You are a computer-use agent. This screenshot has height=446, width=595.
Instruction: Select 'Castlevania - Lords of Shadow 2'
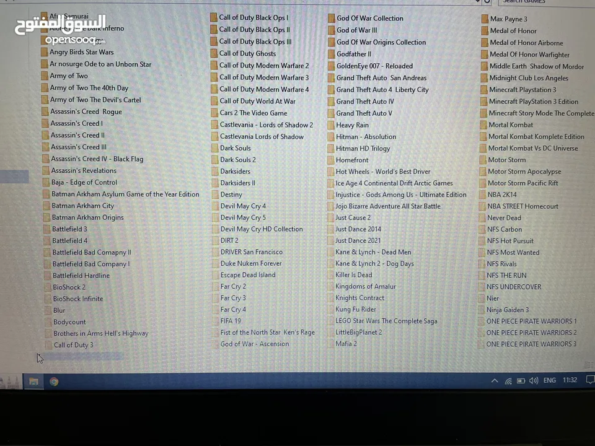(x=267, y=125)
